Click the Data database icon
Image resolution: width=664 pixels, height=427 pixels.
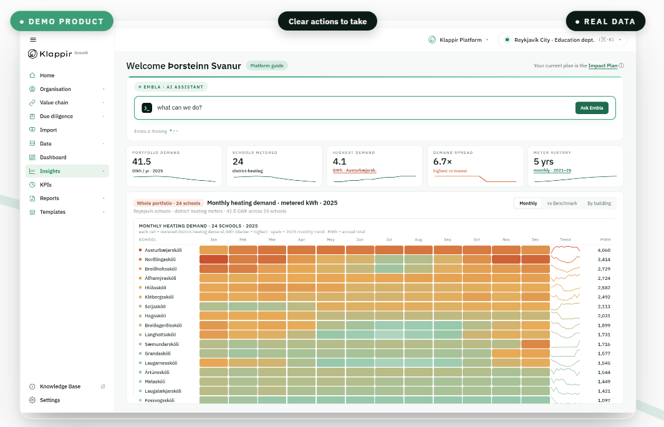pos(32,143)
